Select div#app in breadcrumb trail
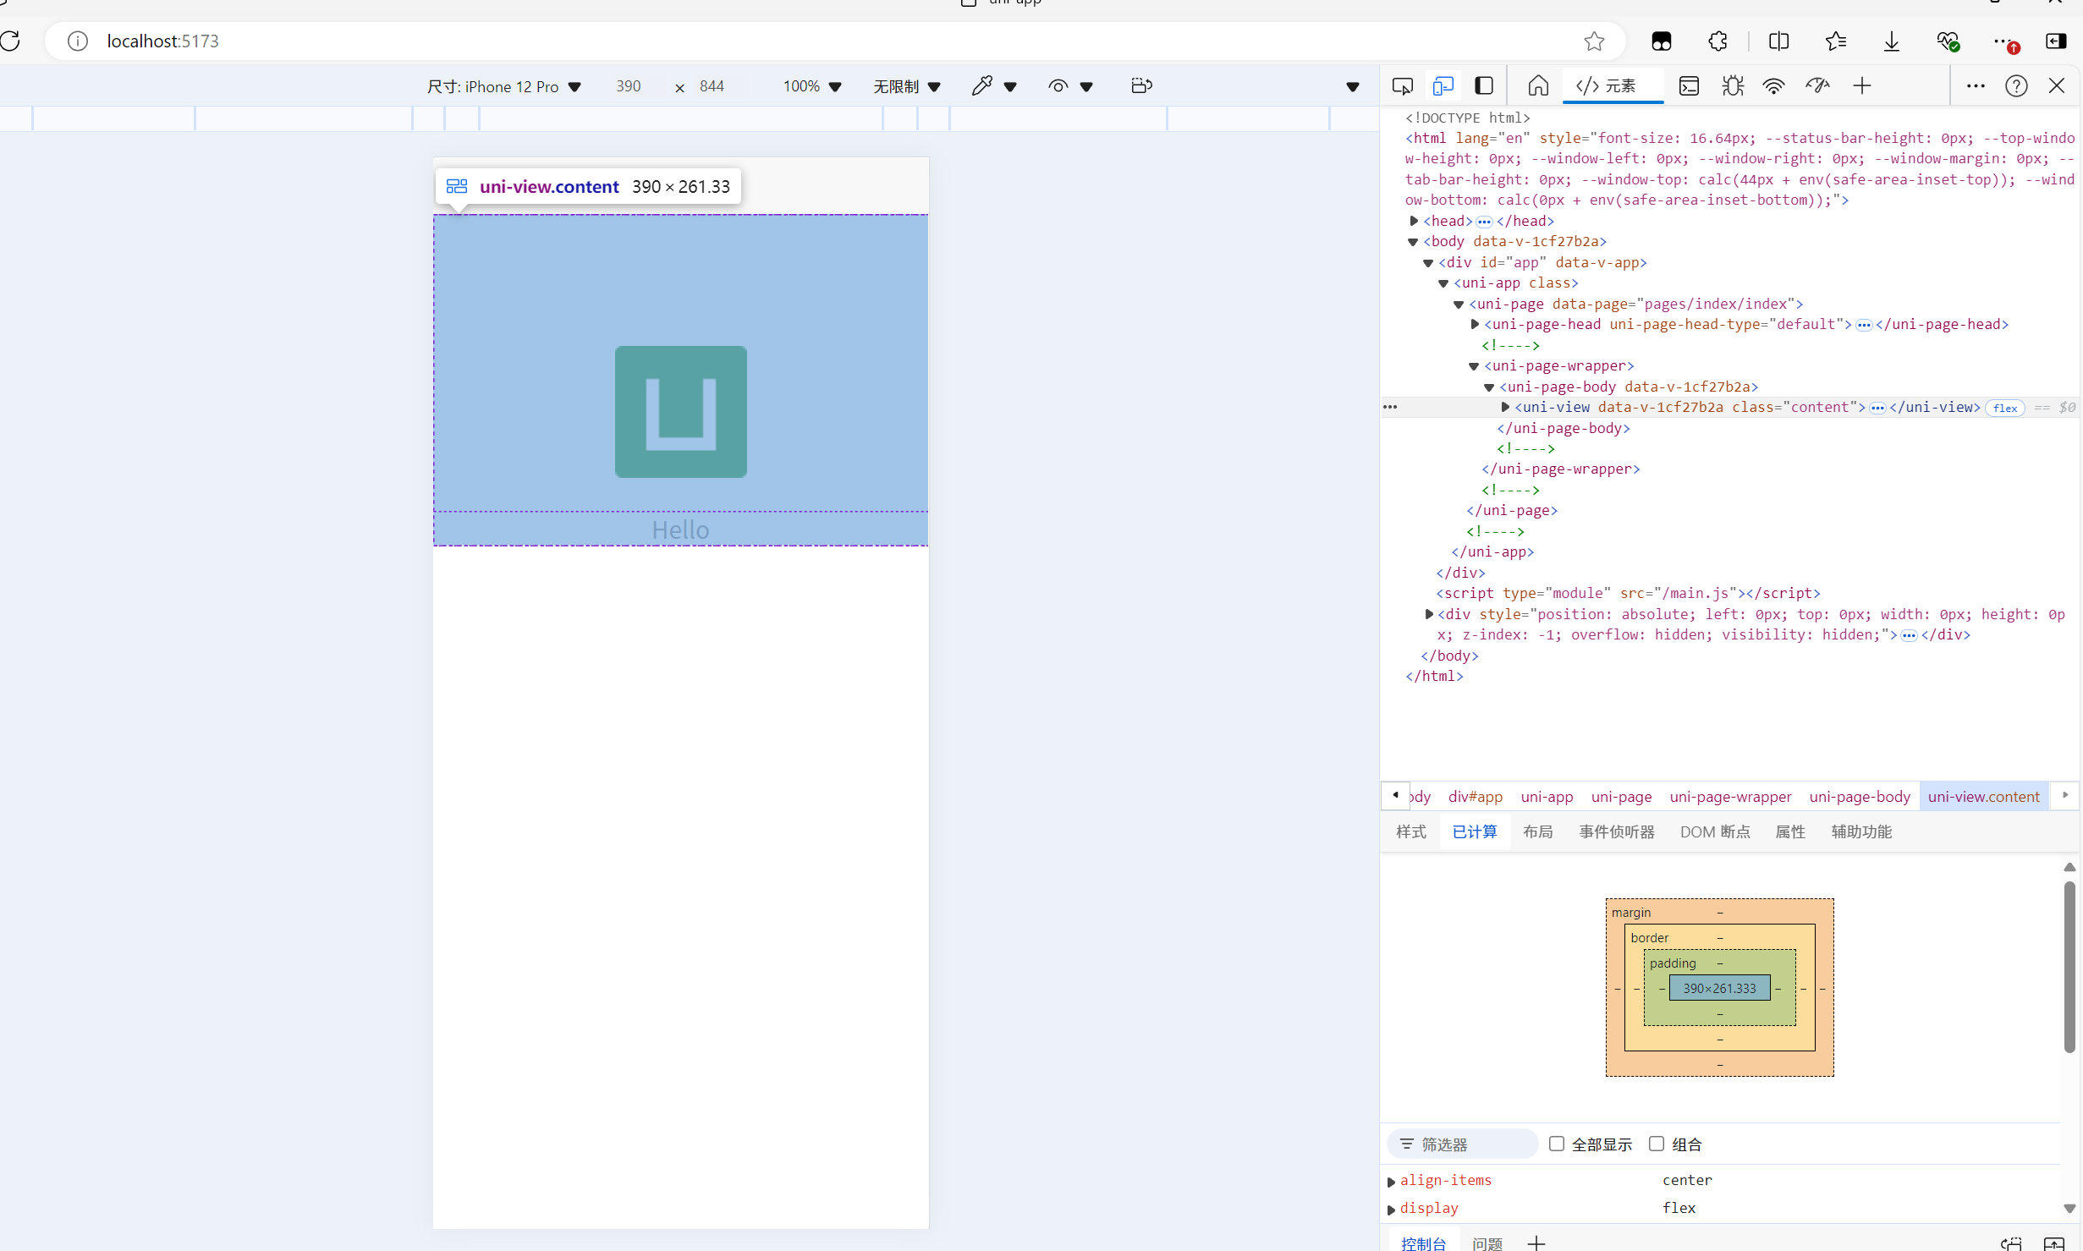Viewport: 2083px width, 1251px height. (x=1476, y=797)
